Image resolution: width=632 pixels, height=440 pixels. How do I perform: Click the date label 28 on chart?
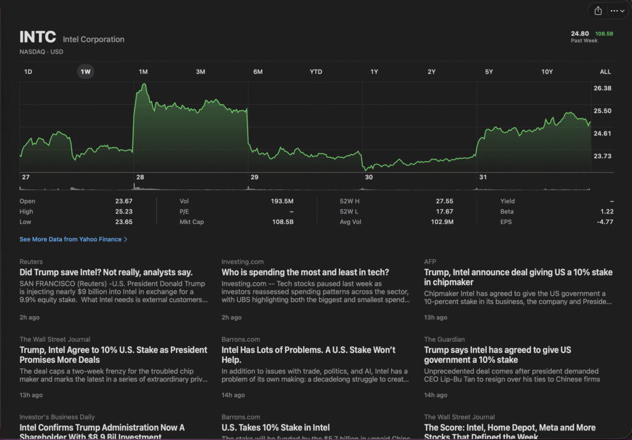coord(140,177)
